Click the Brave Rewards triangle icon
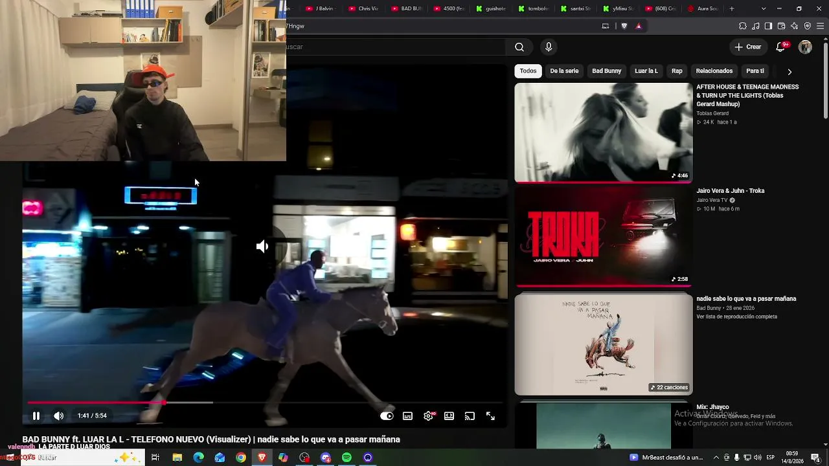829x466 pixels. [639, 26]
